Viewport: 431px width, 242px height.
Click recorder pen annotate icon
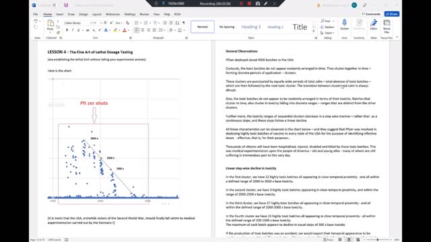pos(266,3)
